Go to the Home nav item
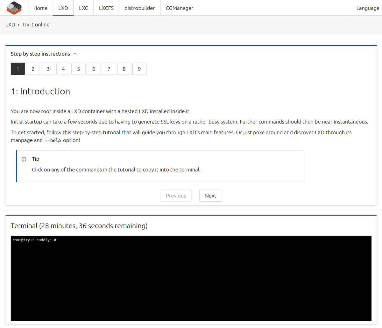Screen dimensions: 382x328 40,8
